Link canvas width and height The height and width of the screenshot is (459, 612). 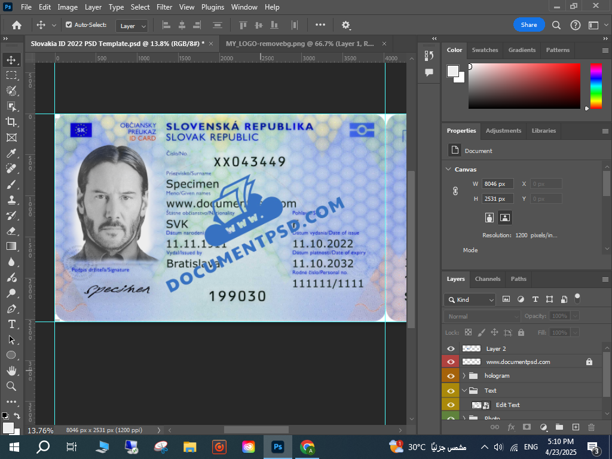point(455,191)
